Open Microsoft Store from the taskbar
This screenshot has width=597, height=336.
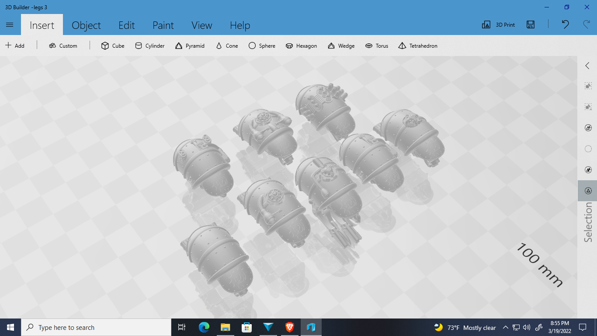[246, 327]
